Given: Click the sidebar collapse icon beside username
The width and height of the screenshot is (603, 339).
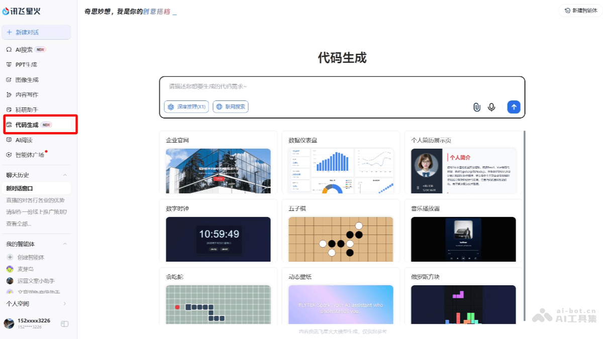Looking at the screenshot, I should (64, 324).
